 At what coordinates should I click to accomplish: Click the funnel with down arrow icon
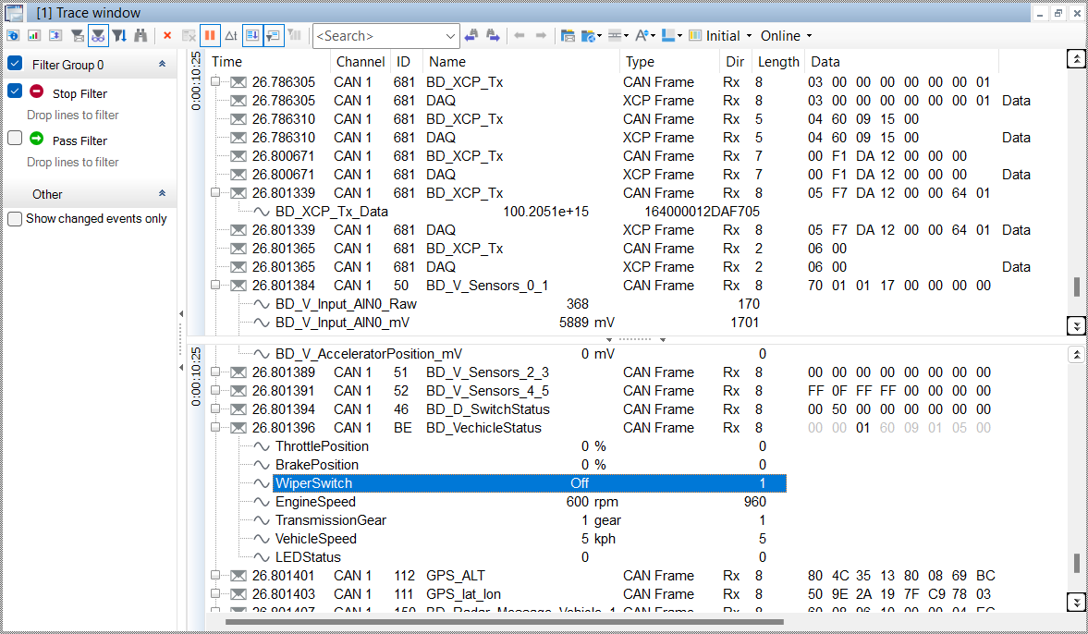tap(119, 35)
